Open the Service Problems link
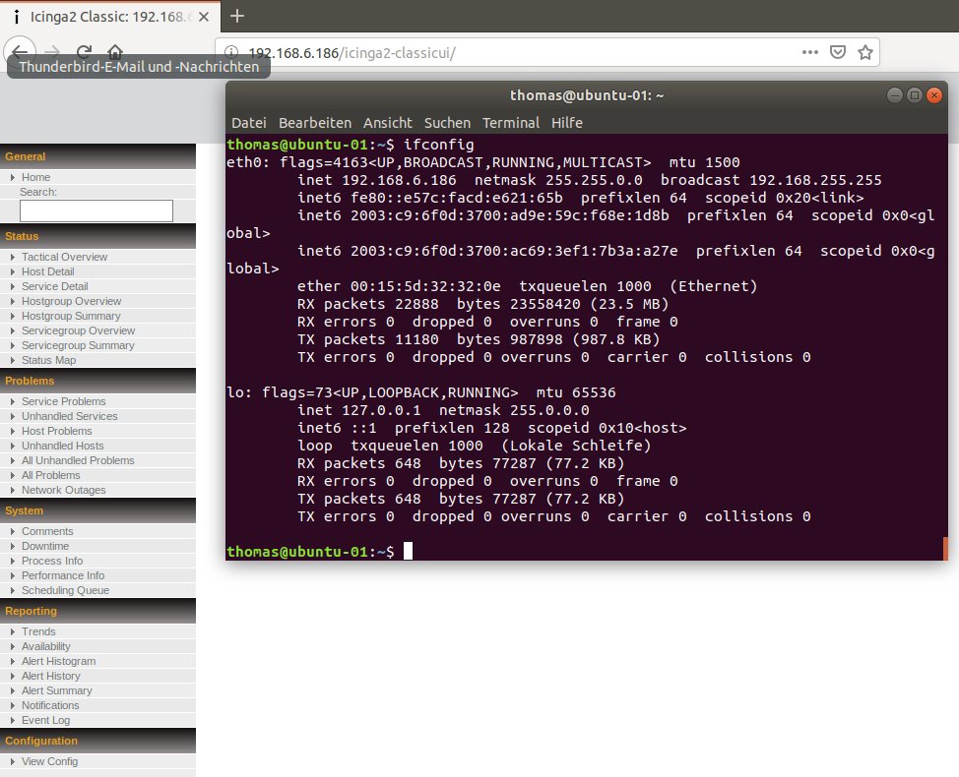The image size is (959, 777). (63, 401)
